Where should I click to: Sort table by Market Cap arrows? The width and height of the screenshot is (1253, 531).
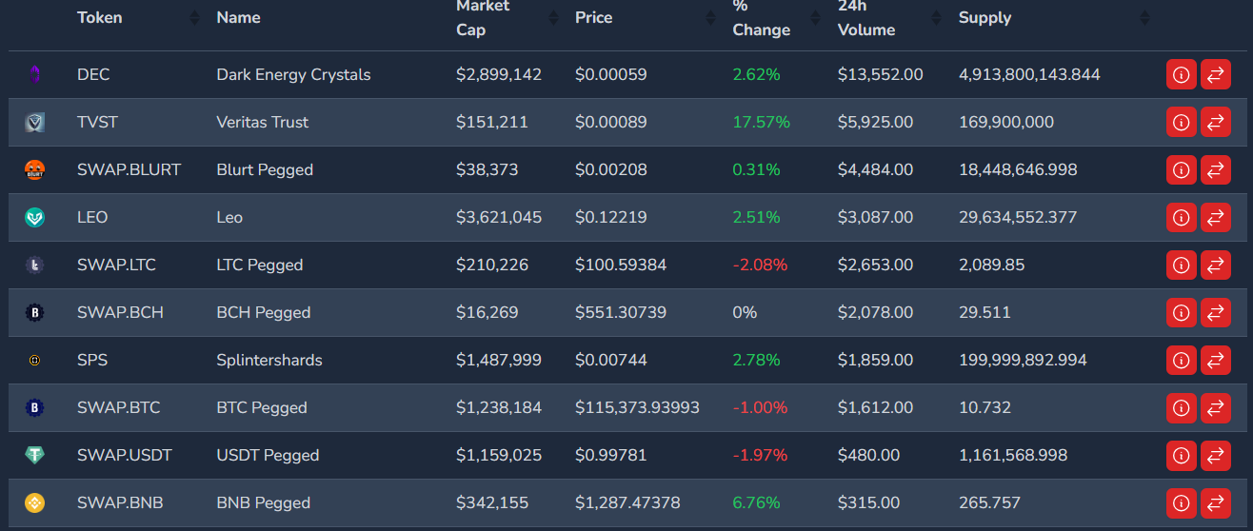pos(553,18)
